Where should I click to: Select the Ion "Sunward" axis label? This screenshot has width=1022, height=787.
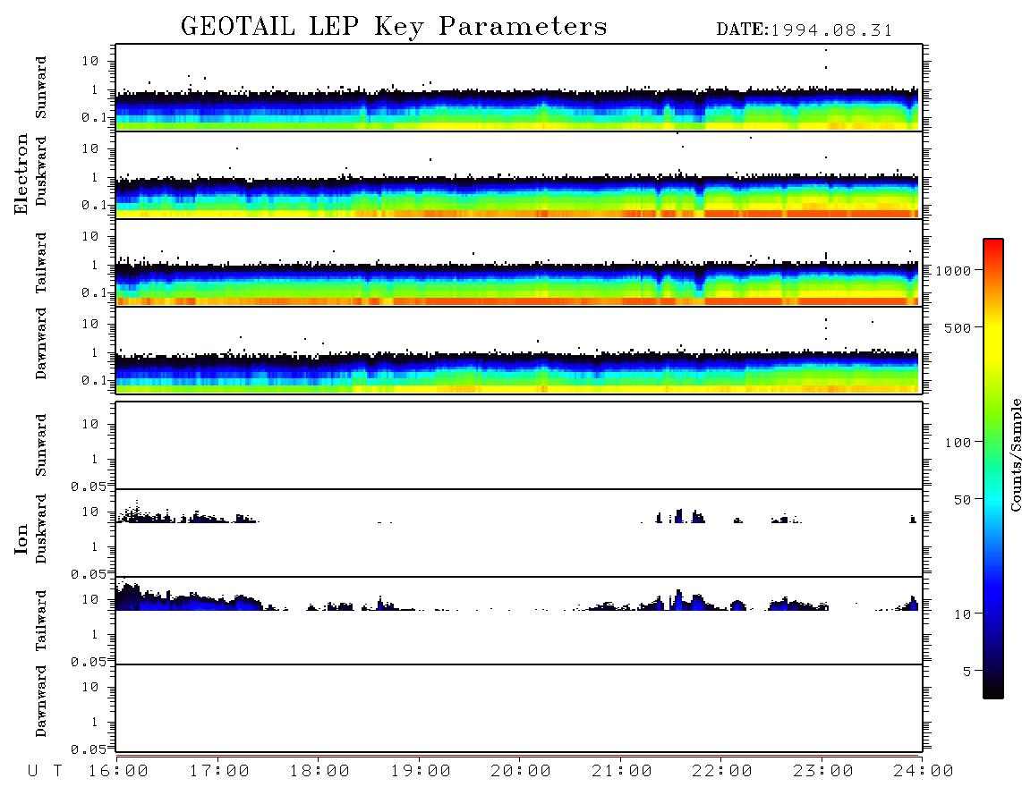[41, 445]
